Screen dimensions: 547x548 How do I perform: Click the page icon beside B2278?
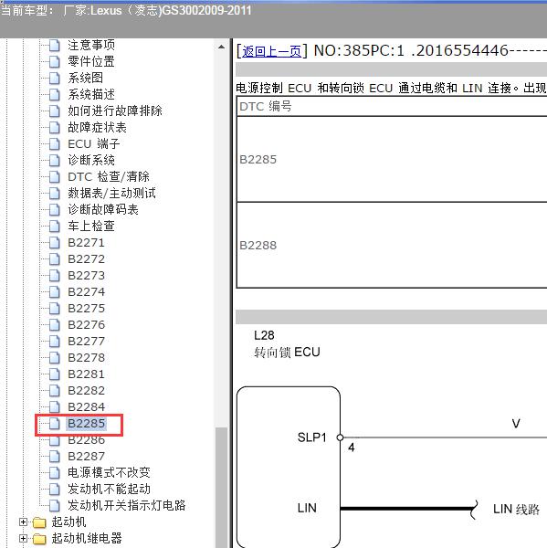tap(54, 357)
